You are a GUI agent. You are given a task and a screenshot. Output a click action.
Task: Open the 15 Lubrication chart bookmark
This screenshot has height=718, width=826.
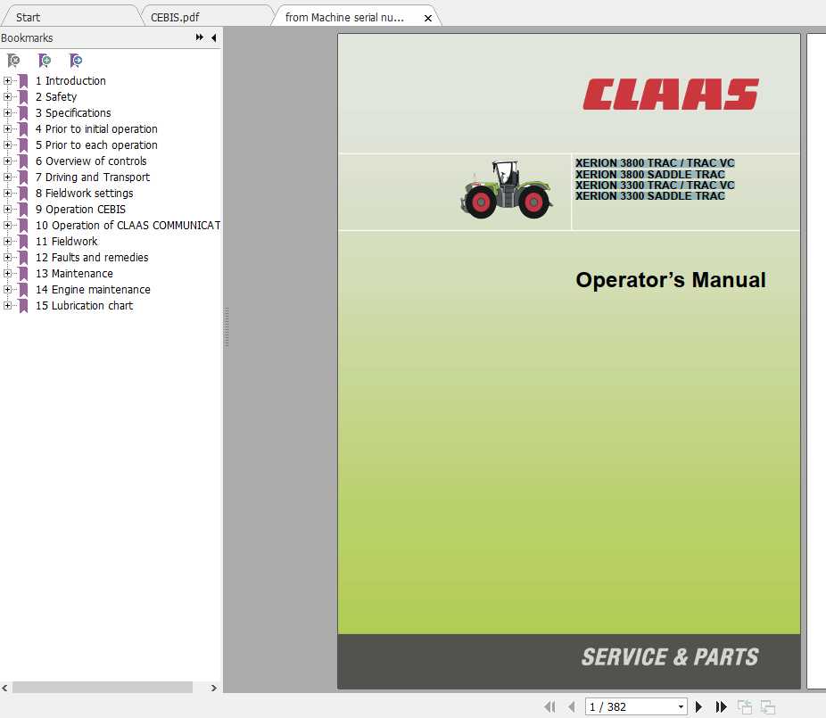84,305
